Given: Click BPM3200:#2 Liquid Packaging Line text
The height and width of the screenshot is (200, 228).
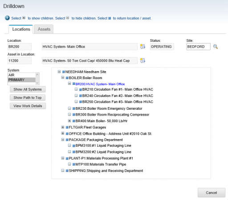Looking at the screenshot, I should point(103,152).
